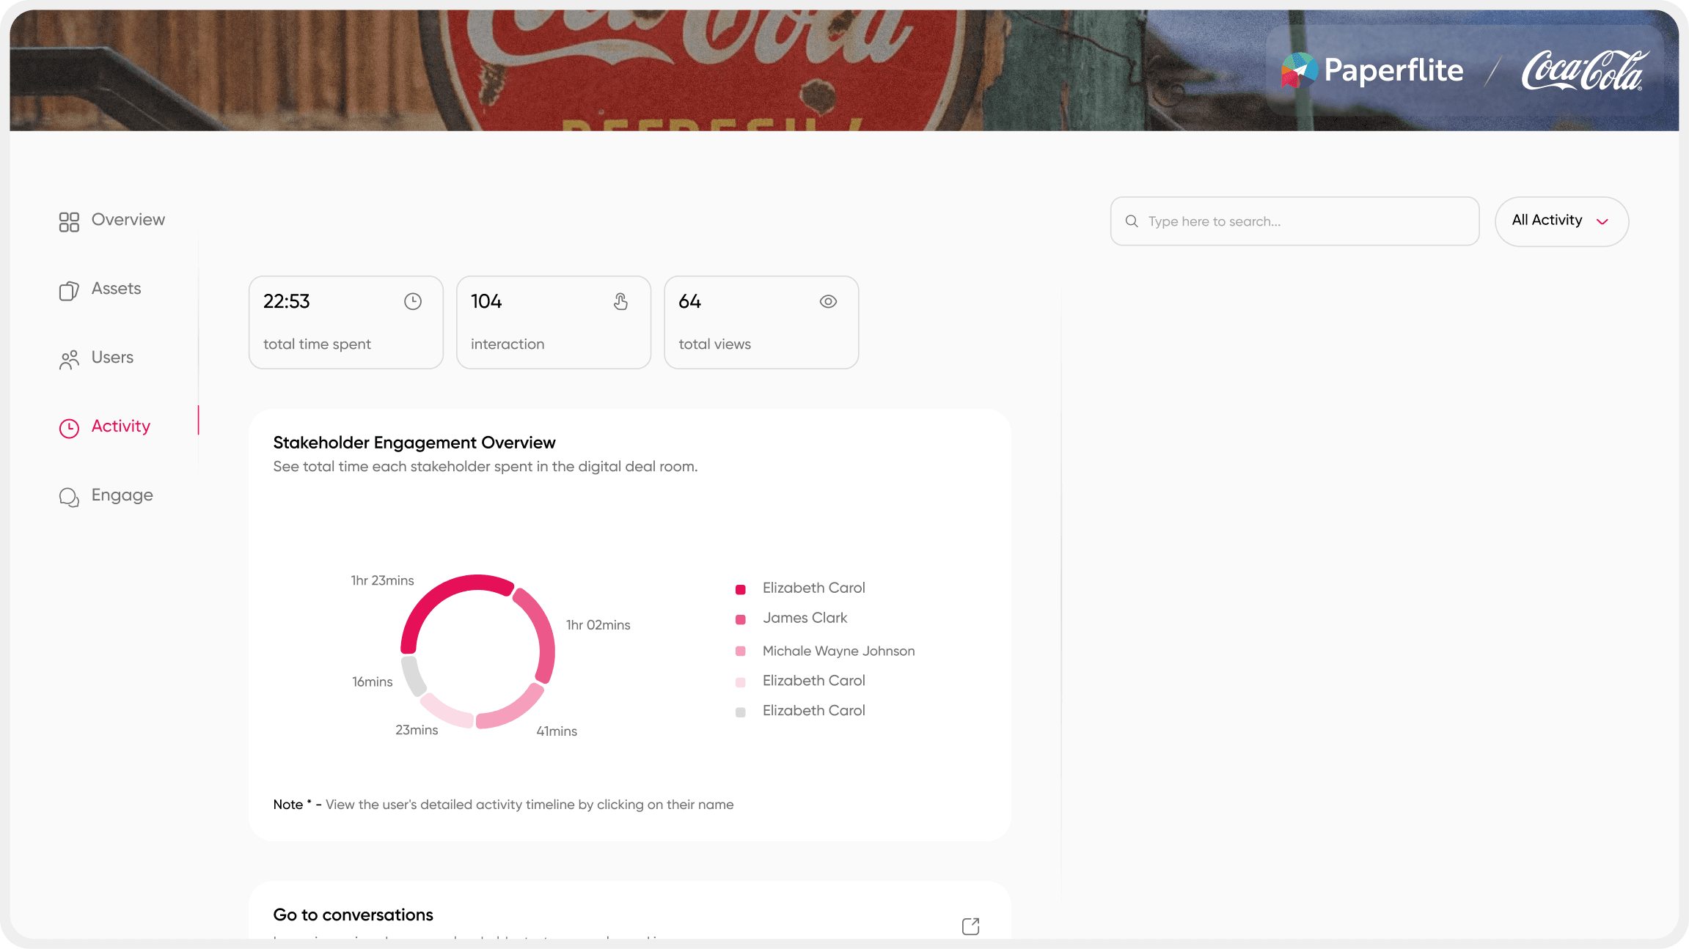The width and height of the screenshot is (1689, 949).
Task: Open conversations via the external-link icon
Action: point(970,926)
